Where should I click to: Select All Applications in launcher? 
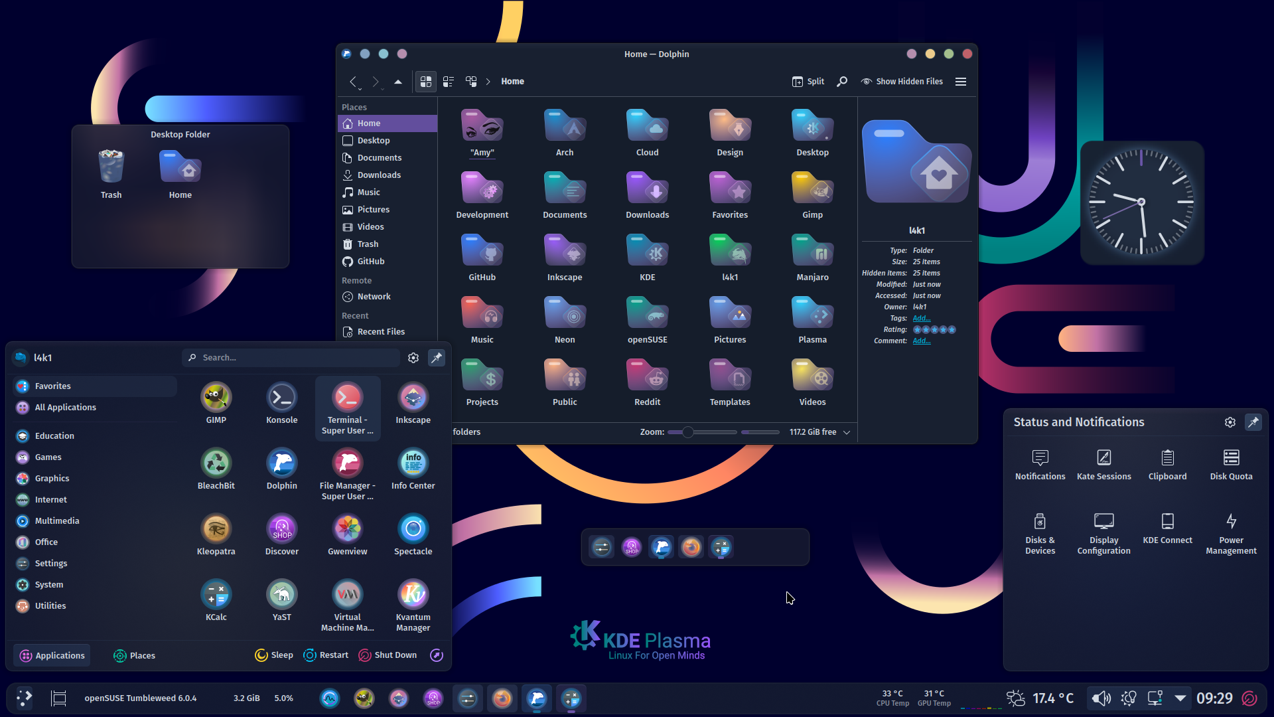[94, 407]
